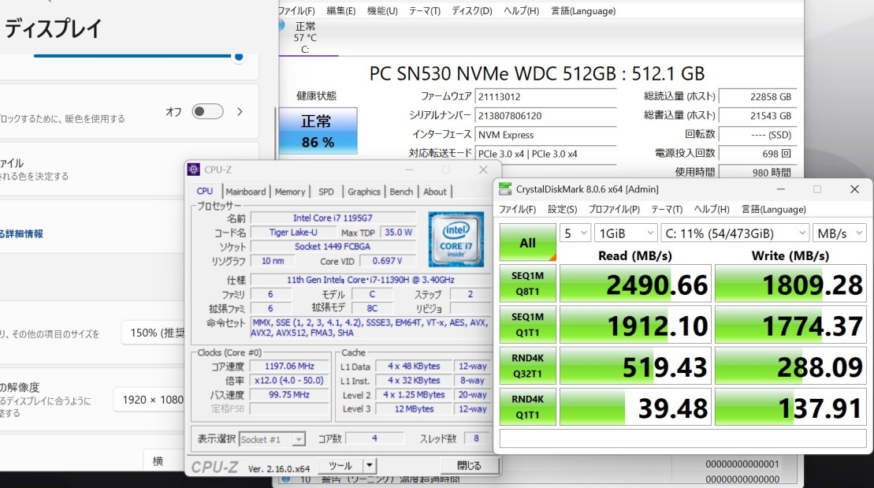Screen dimensions: 874x488
Task: Click the blue disk status circle in CrystalDiskInfo
Action: pyautogui.click(x=281, y=25)
